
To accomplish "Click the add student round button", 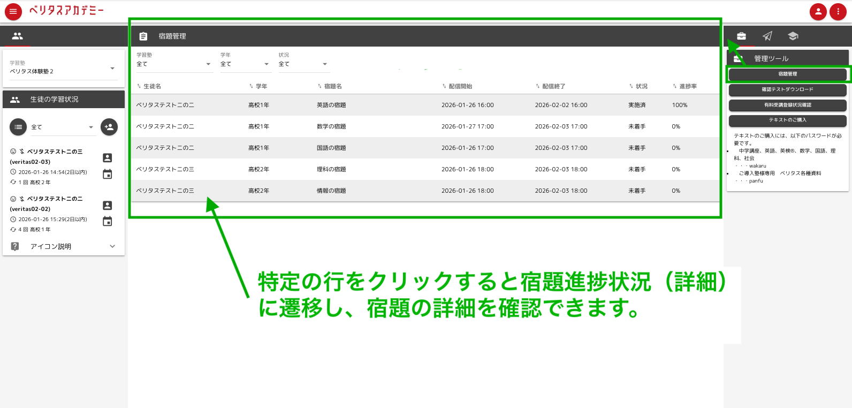I will coord(109,127).
